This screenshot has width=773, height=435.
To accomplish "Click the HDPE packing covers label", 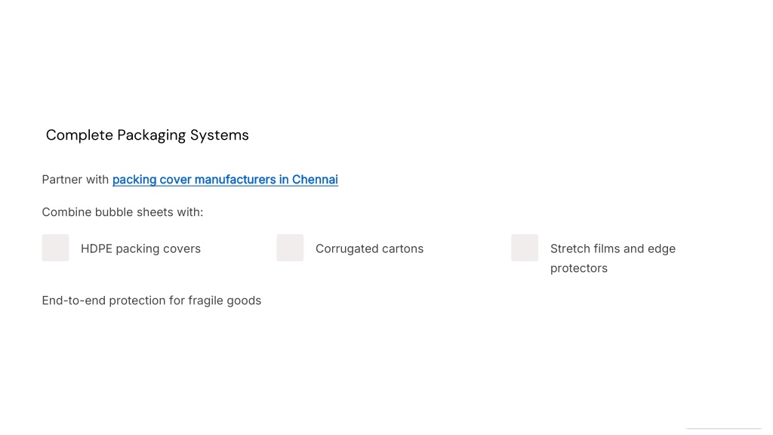I will (x=140, y=248).
